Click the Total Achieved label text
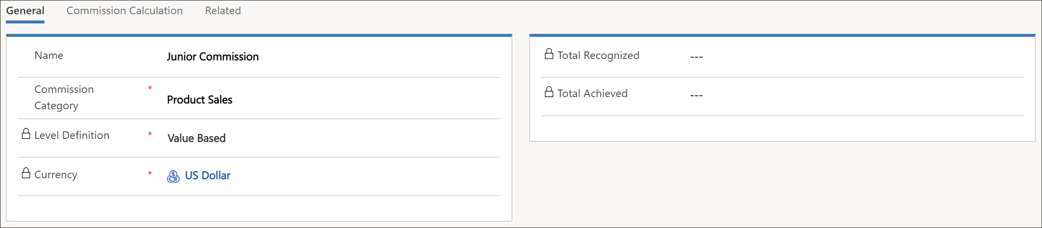This screenshot has height=228, width=1042. [593, 93]
